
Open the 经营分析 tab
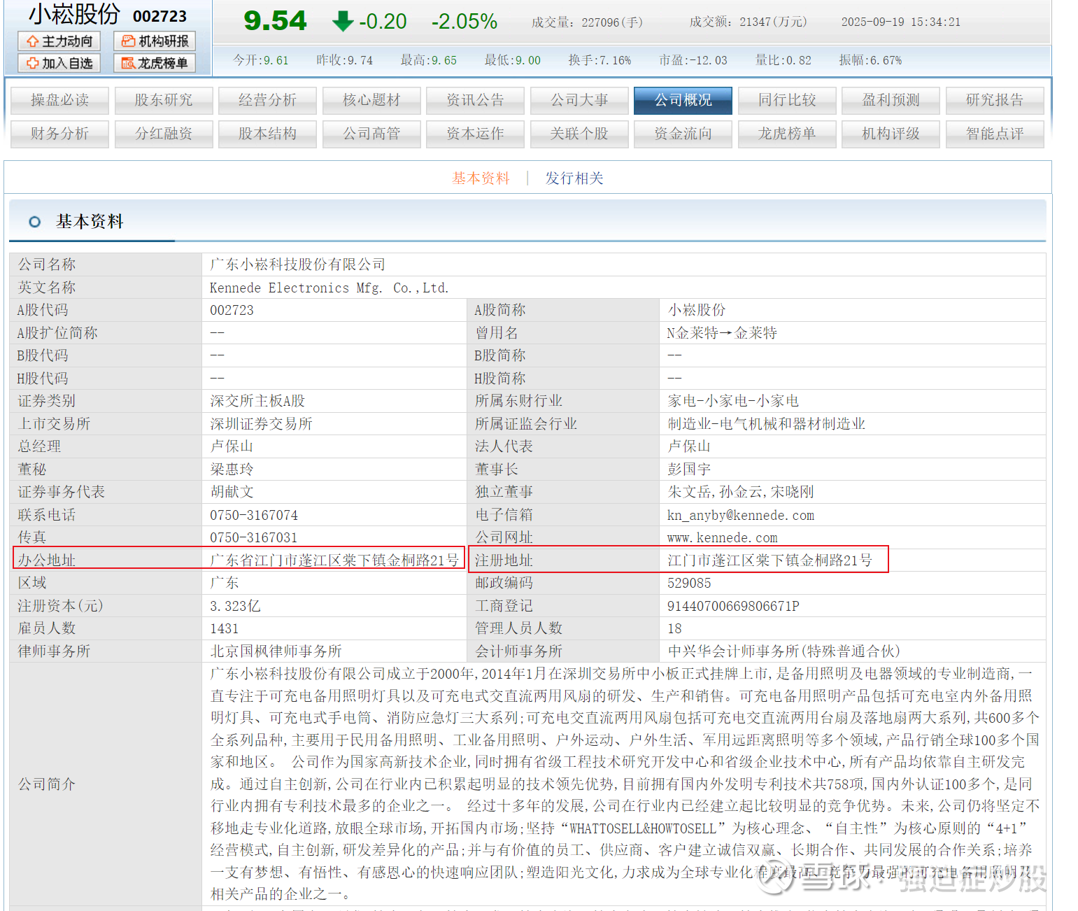pos(267,100)
